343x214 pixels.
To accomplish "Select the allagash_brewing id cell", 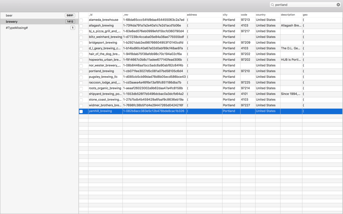I will (105, 25).
